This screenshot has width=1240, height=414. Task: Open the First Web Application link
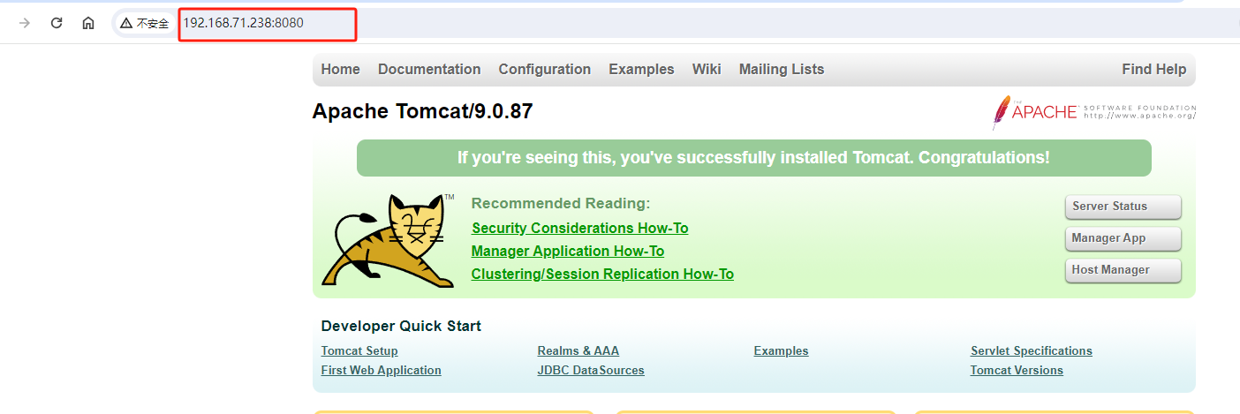click(x=382, y=371)
